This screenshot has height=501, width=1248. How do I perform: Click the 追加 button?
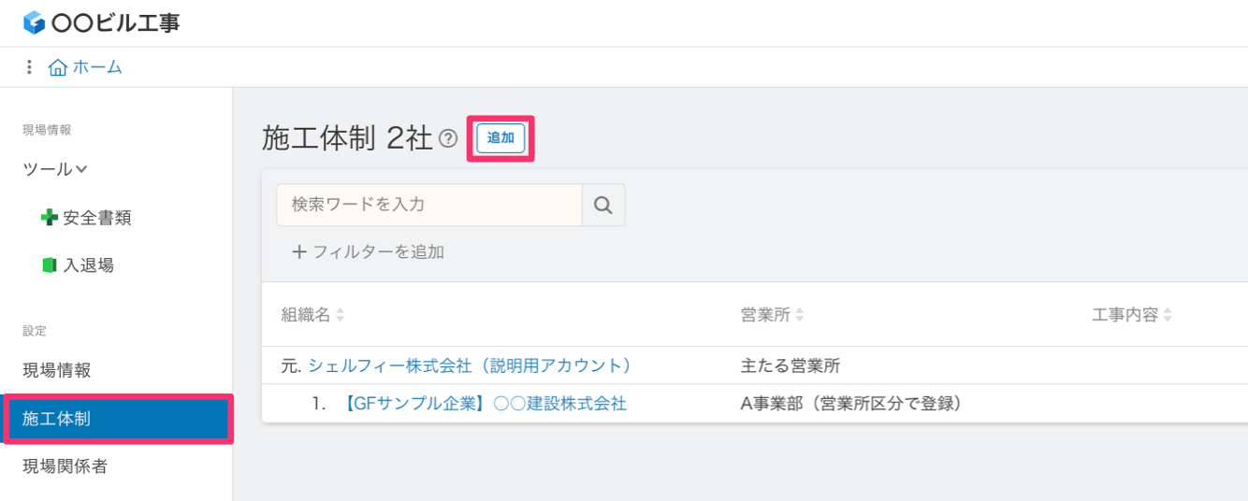coord(501,138)
